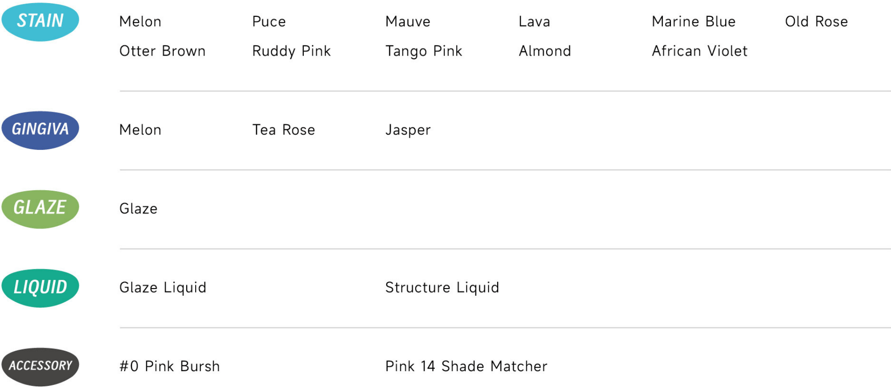Open the teal LIQUID category badge

pos(40,288)
